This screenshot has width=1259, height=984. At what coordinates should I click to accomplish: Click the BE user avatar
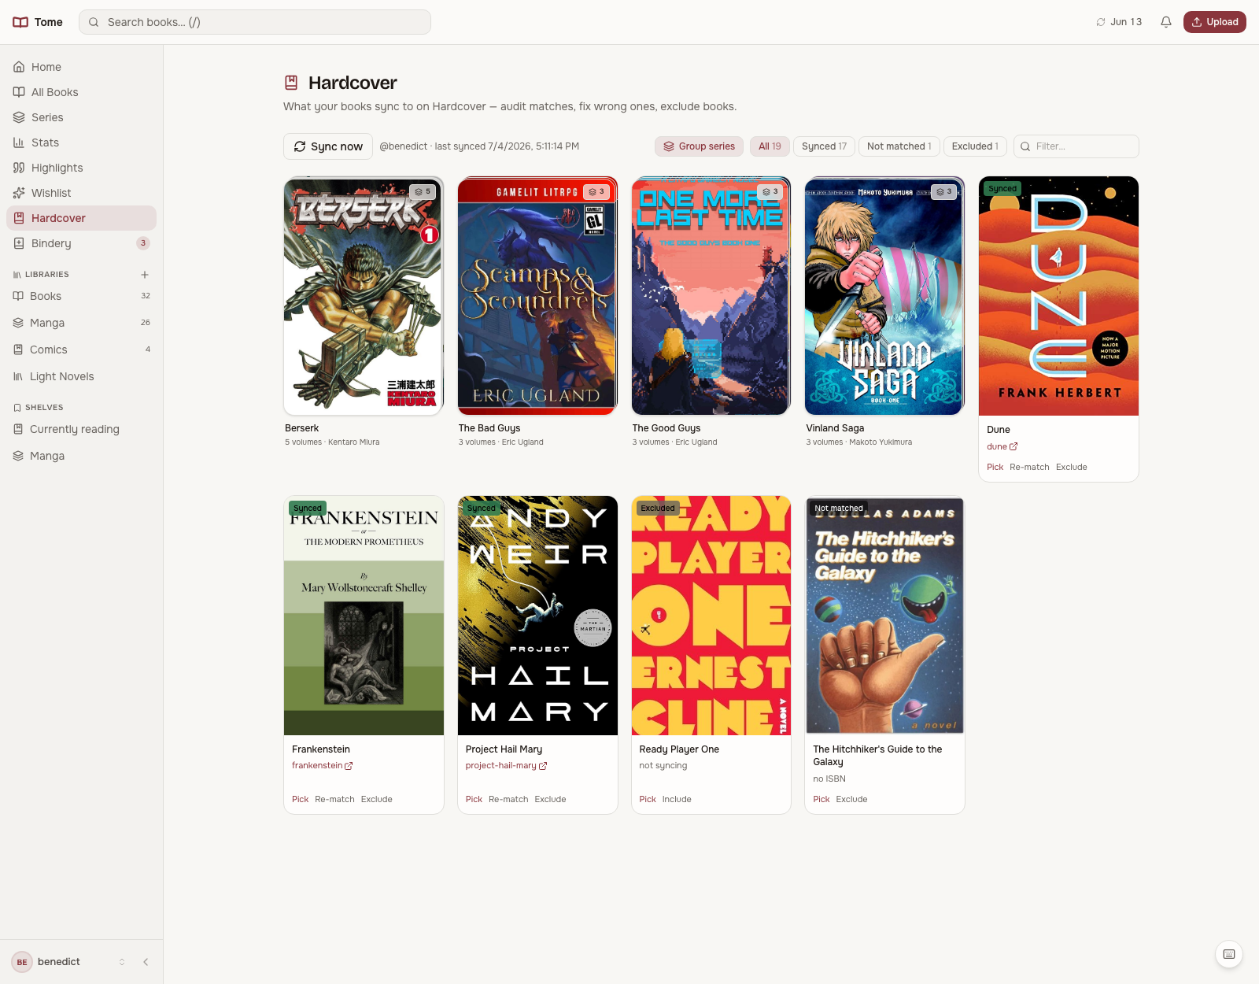coord(22,962)
